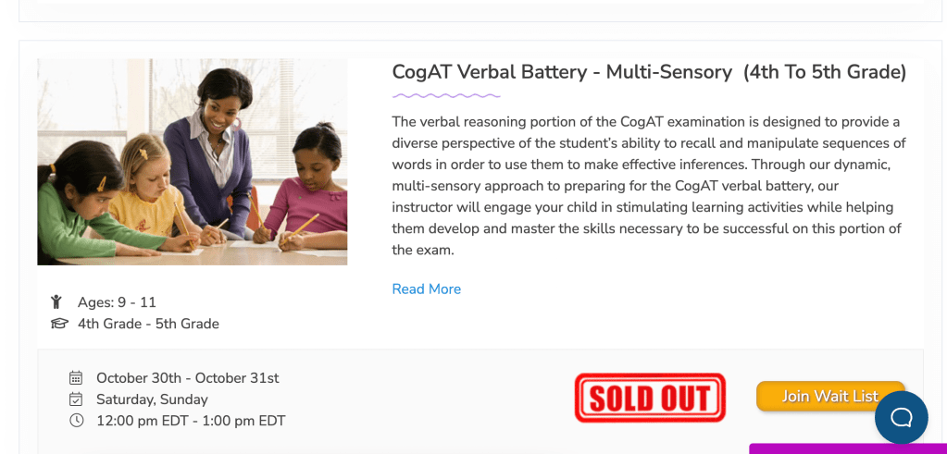Click the classroom teacher course thumbnail
Image resolution: width=947 pixels, height=454 pixels.
pos(192,162)
